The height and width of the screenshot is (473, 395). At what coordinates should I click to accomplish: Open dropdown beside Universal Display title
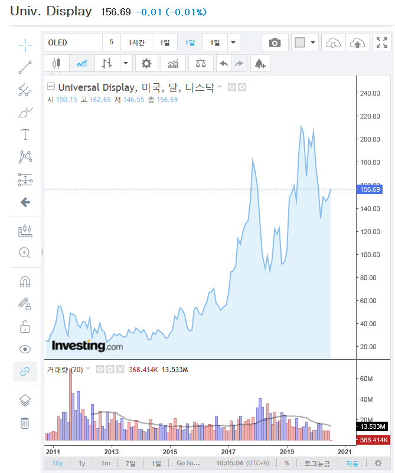pyautogui.click(x=220, y=87)
